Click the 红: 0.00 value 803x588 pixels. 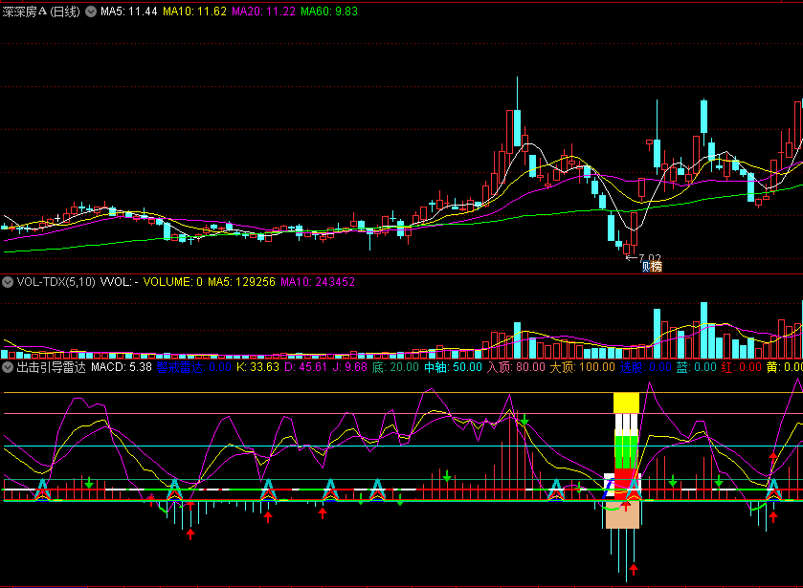741,367
